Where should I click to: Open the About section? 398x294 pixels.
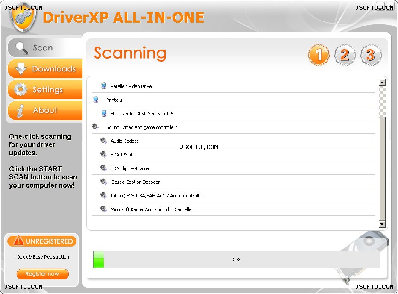(x=45, y=110)
